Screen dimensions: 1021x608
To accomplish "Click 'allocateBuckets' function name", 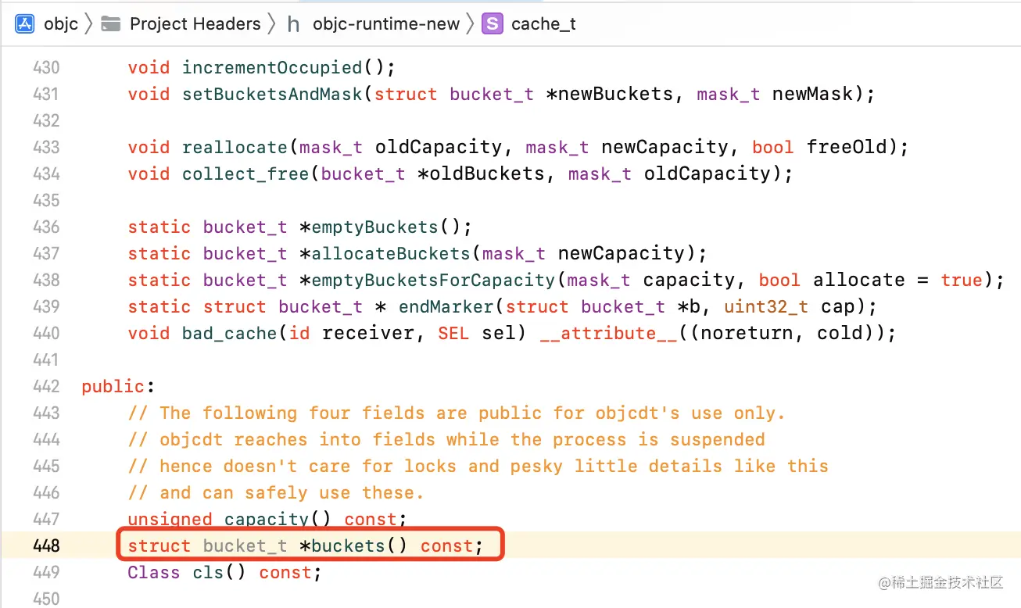I will (x=392, y=254).
